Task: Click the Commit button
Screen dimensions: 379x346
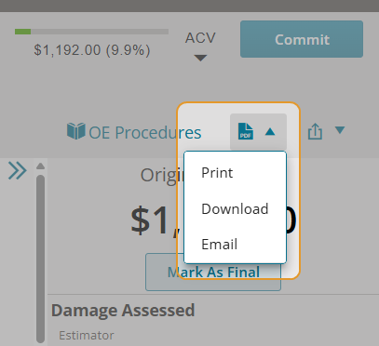Action: point(302,39)
